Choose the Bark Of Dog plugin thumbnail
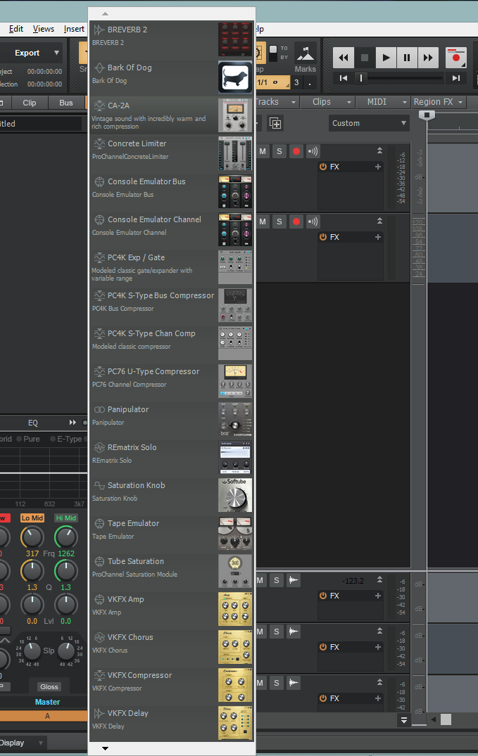This screenshot has height=756, width=478. click(x=235, y=77)
